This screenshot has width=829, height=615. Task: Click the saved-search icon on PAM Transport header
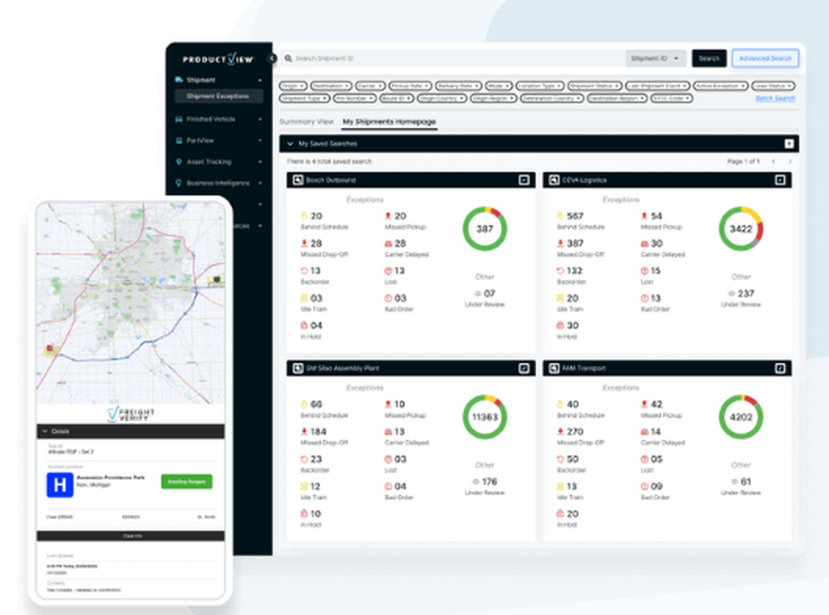pos(554,368)
